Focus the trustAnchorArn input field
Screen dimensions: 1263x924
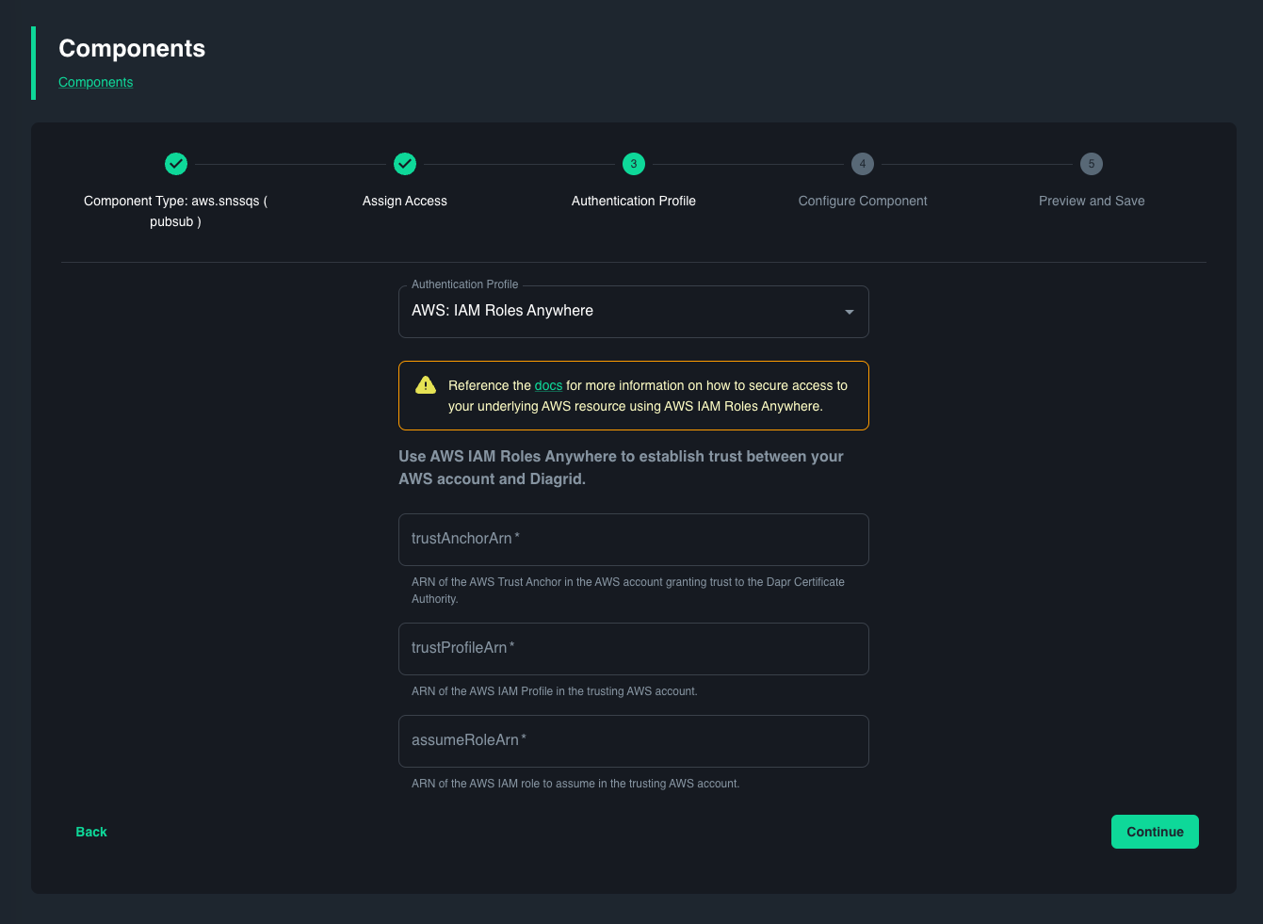tap(634, 540)
